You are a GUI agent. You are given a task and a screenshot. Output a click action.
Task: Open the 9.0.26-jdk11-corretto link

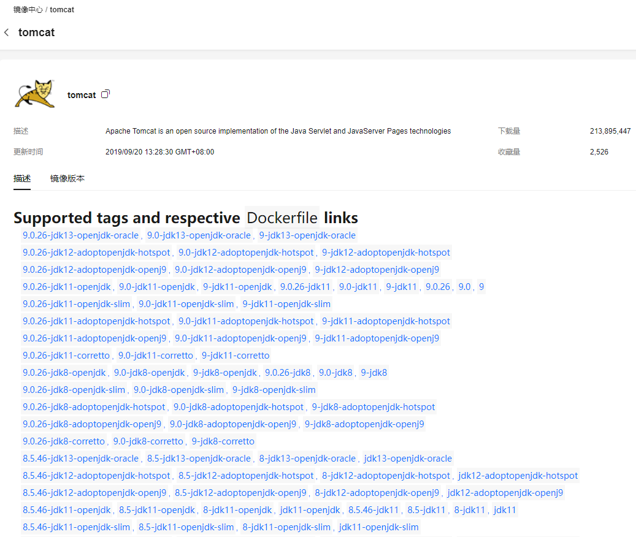[66, 356]
